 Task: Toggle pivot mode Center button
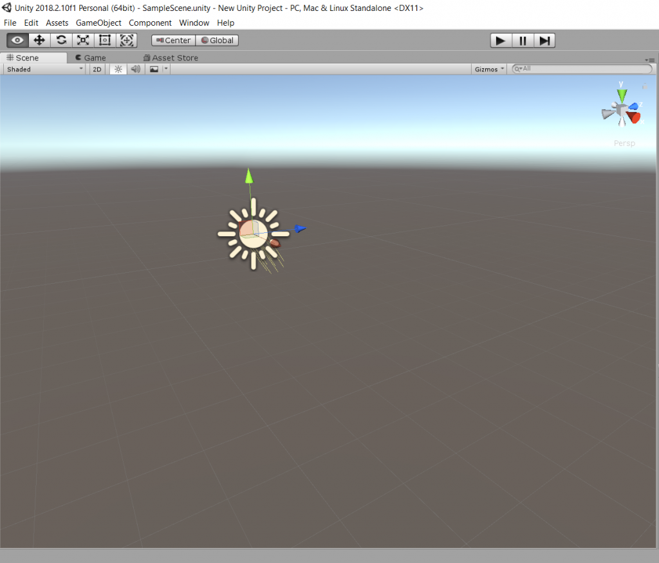point(174,41)
